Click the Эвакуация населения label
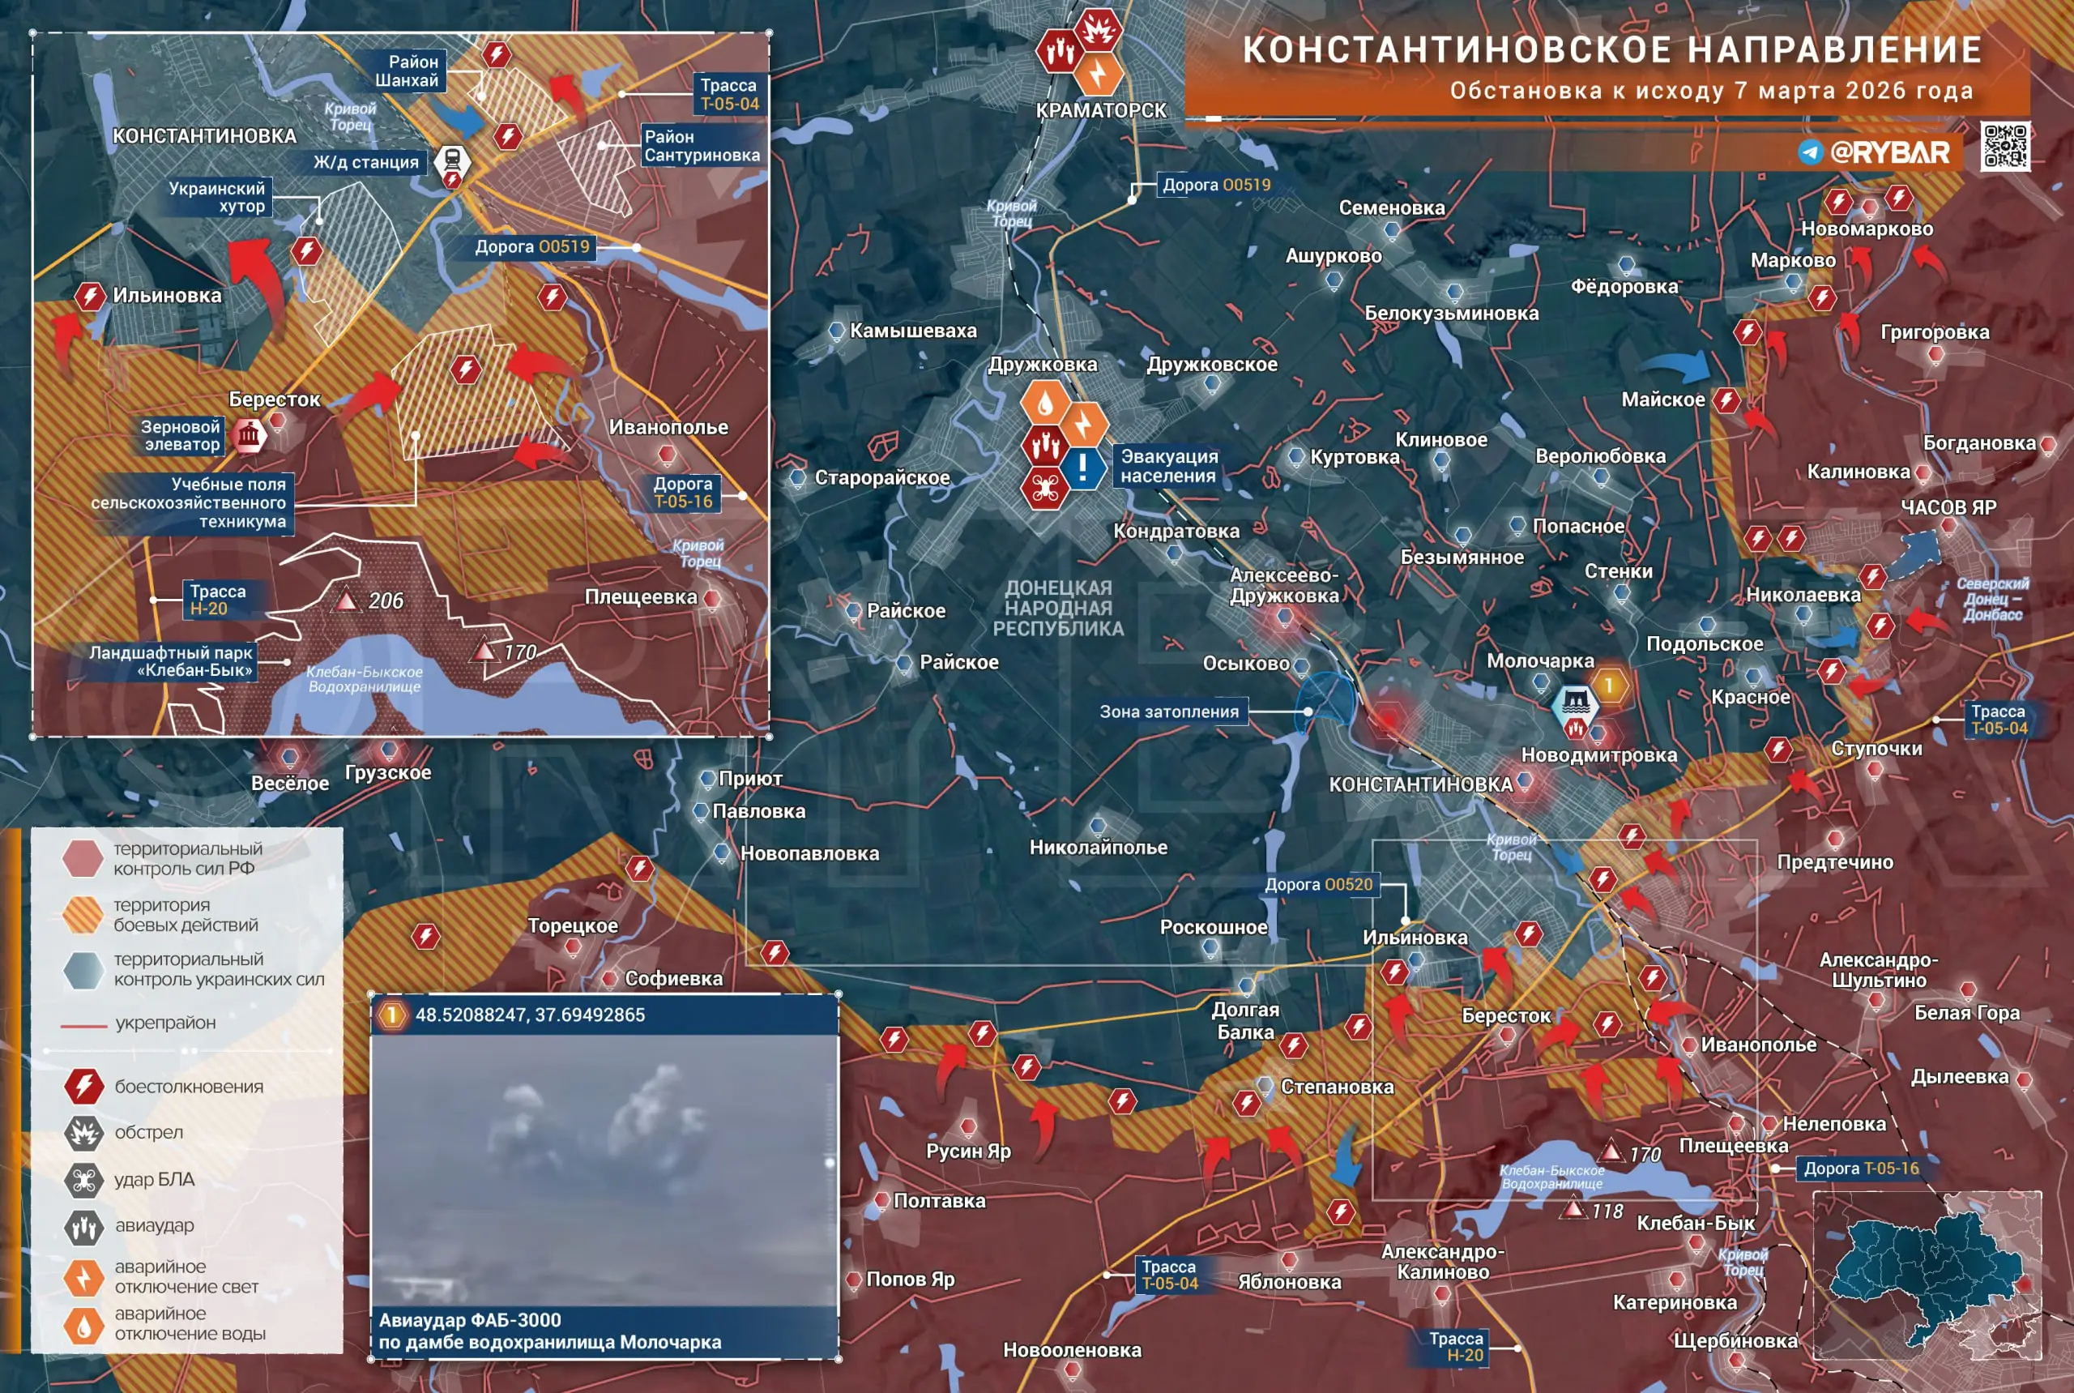Viewport: 2074px width, 1393px height. pos(1168,467)
